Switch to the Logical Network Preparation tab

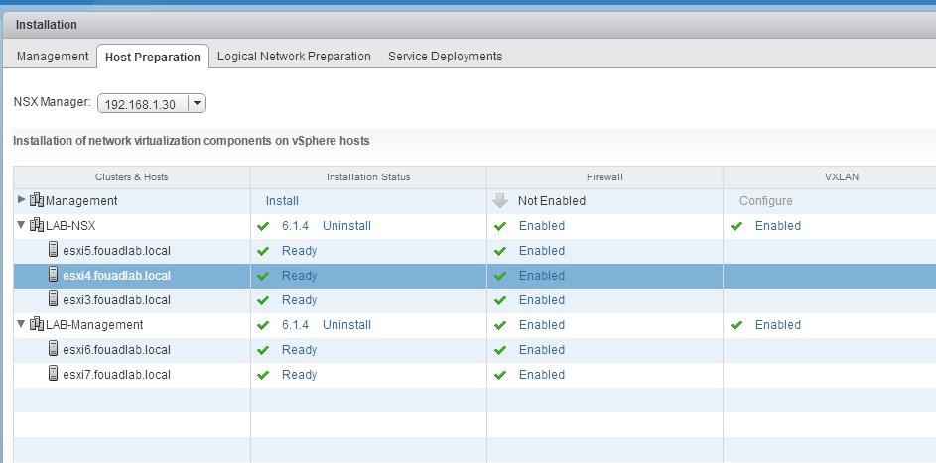(294, 57)
